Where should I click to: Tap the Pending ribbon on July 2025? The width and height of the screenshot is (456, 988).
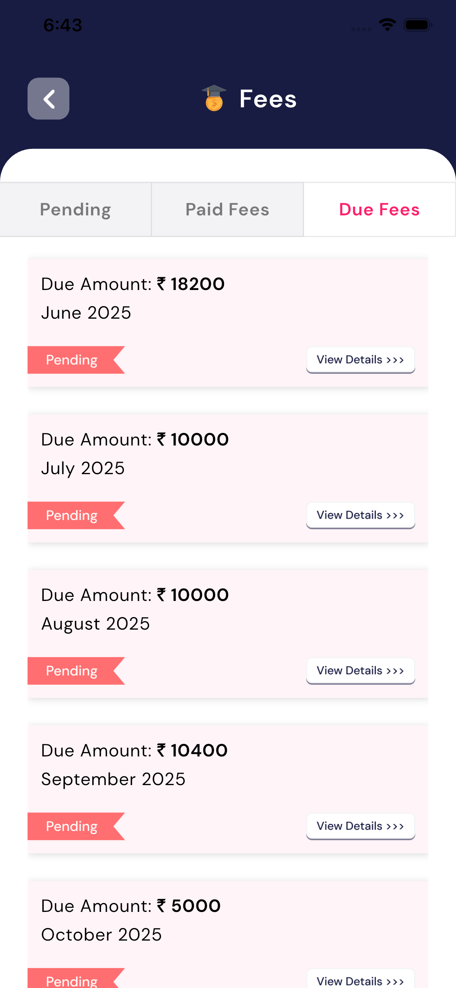coord(72,515)
